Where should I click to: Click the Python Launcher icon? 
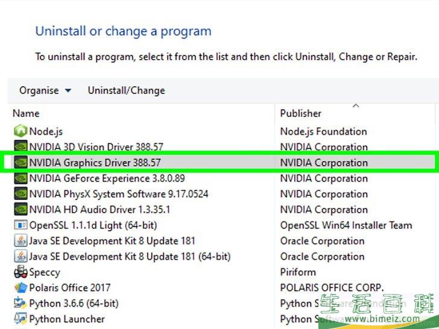[x=21, y=319]
